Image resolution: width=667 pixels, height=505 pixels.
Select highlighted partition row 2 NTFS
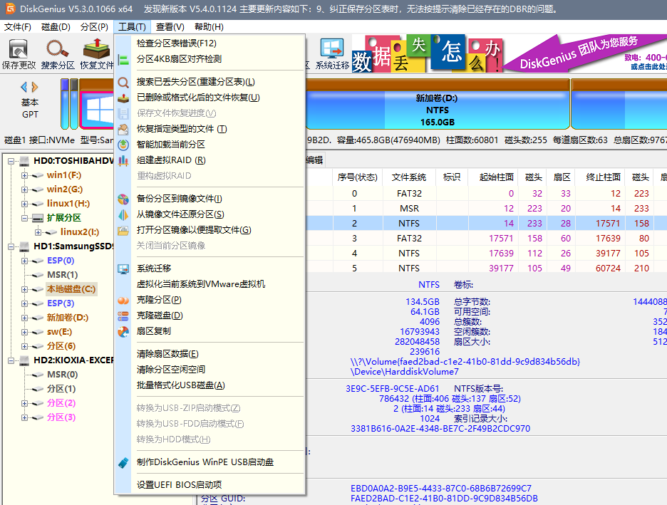pyautogui.click(x=486, y=223)
